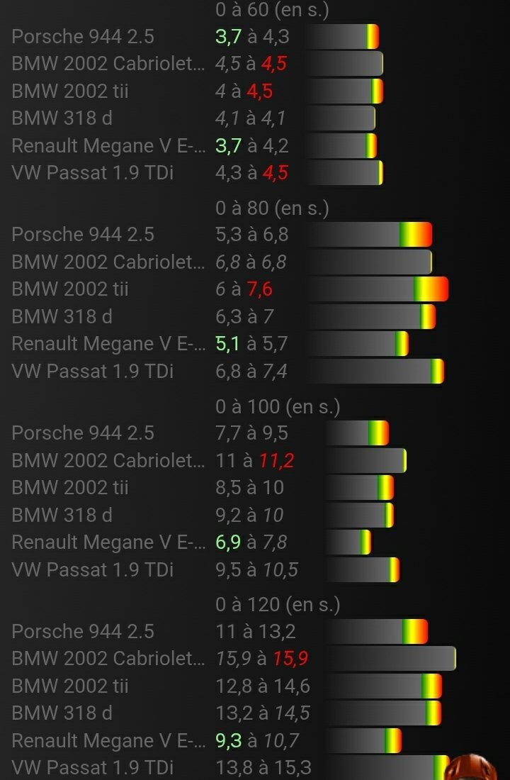This screenshot has width=510, height=780.
Task: Pick BMW 318 d in the 0 à 100 group
Action: [62, 514]
